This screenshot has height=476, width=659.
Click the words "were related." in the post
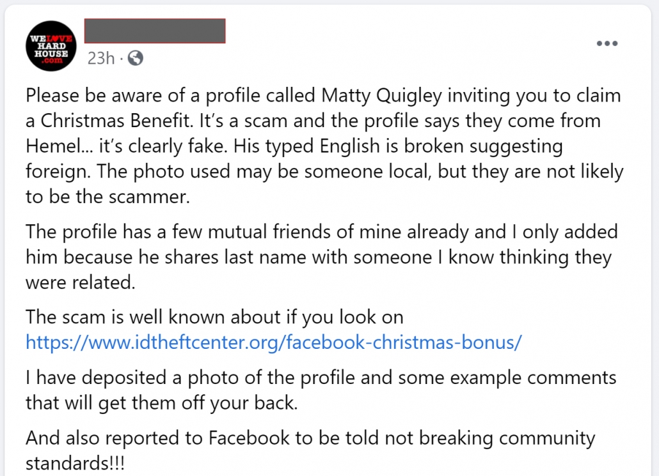point(80,282)
